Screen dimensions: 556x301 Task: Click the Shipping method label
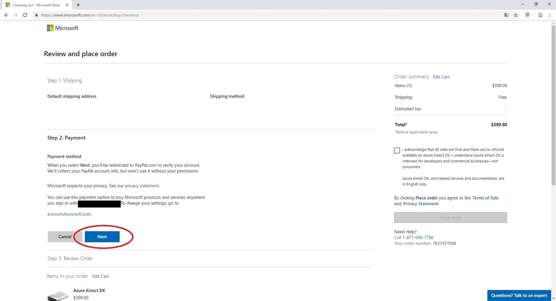pos(227,96)
